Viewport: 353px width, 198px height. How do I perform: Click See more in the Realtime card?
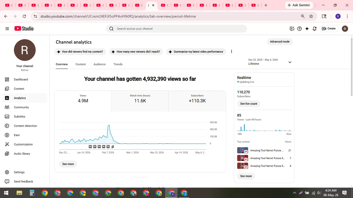(x=246, y=176)
